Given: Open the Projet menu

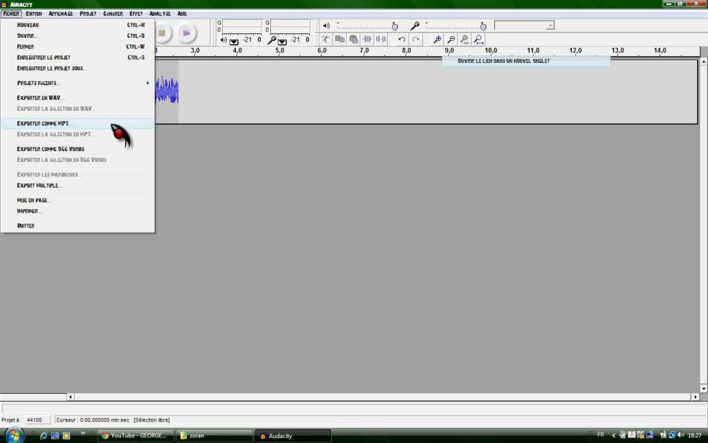Looking at the screenshot, I should click(88, 14).
